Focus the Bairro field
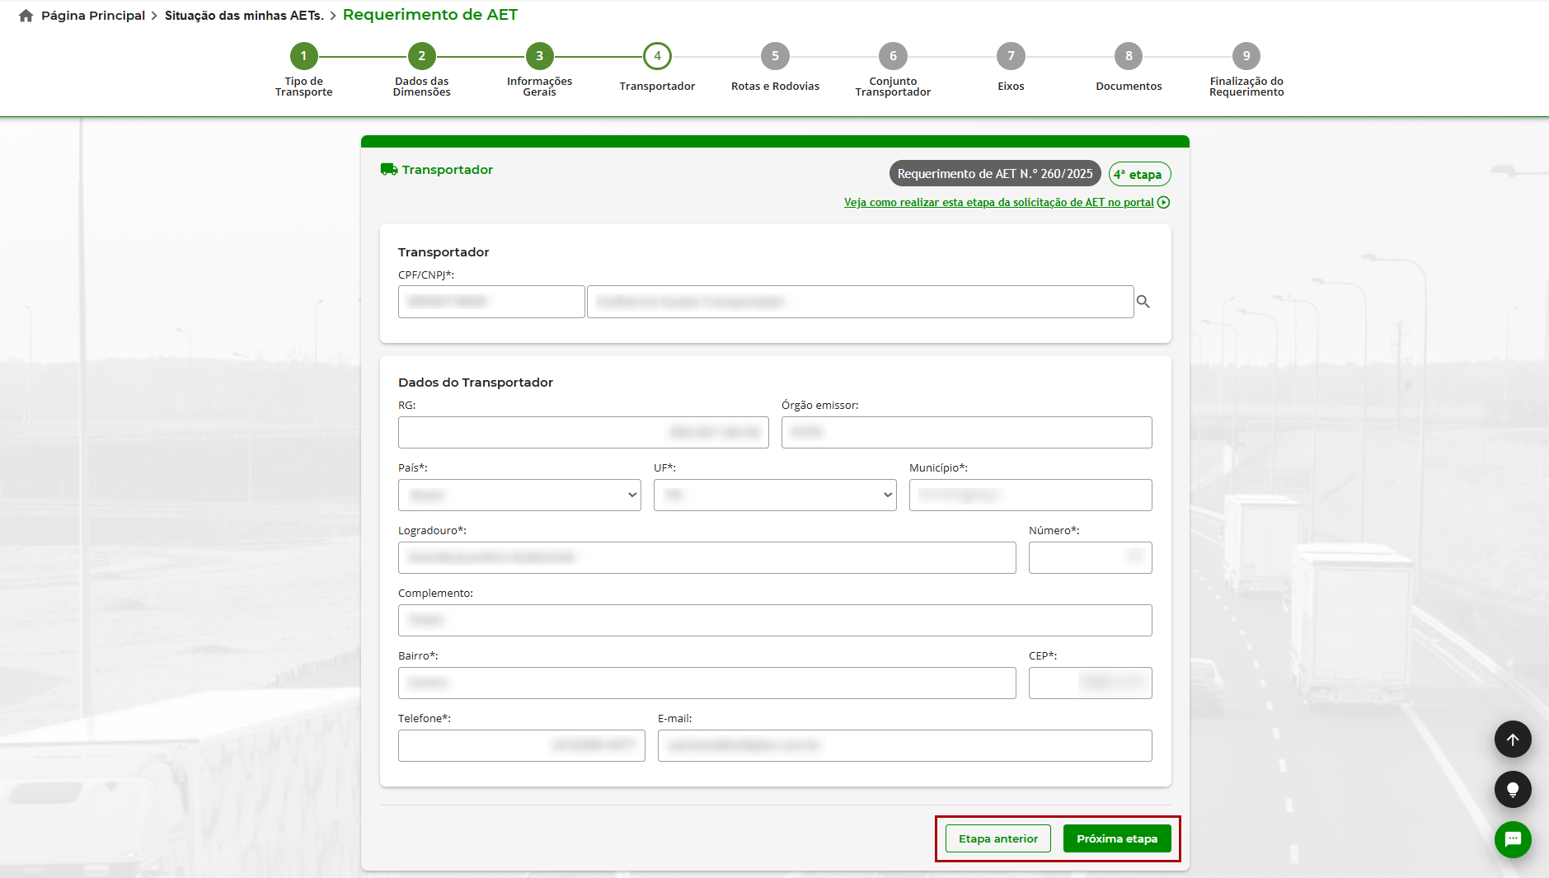 [x=706, y=683]
